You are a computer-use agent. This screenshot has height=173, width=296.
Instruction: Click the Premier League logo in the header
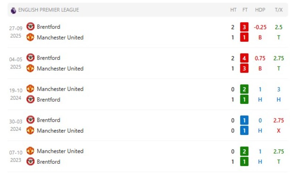(13, 10)
